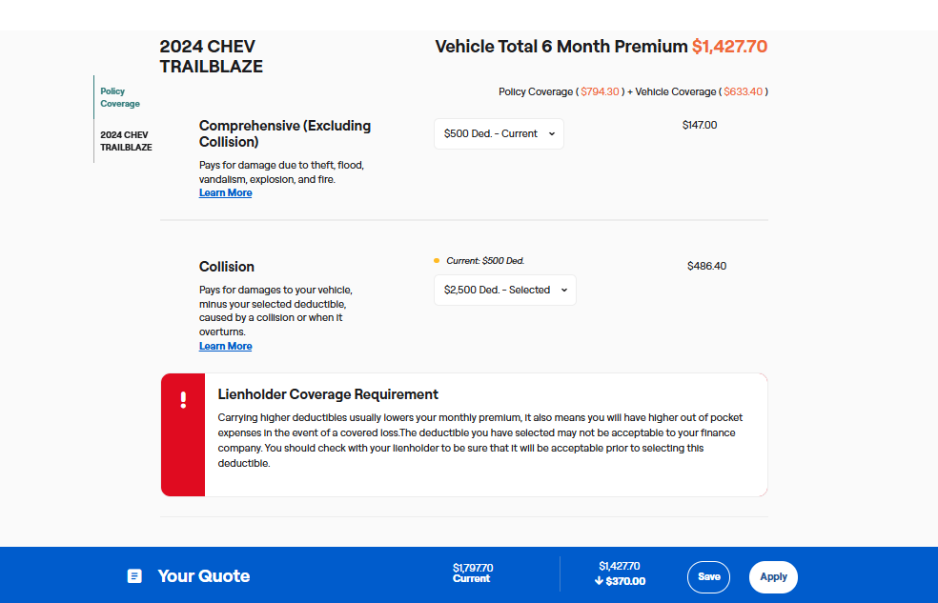
Task: Open Learn More under Comprehensive coverage
Action: [225, 193]
